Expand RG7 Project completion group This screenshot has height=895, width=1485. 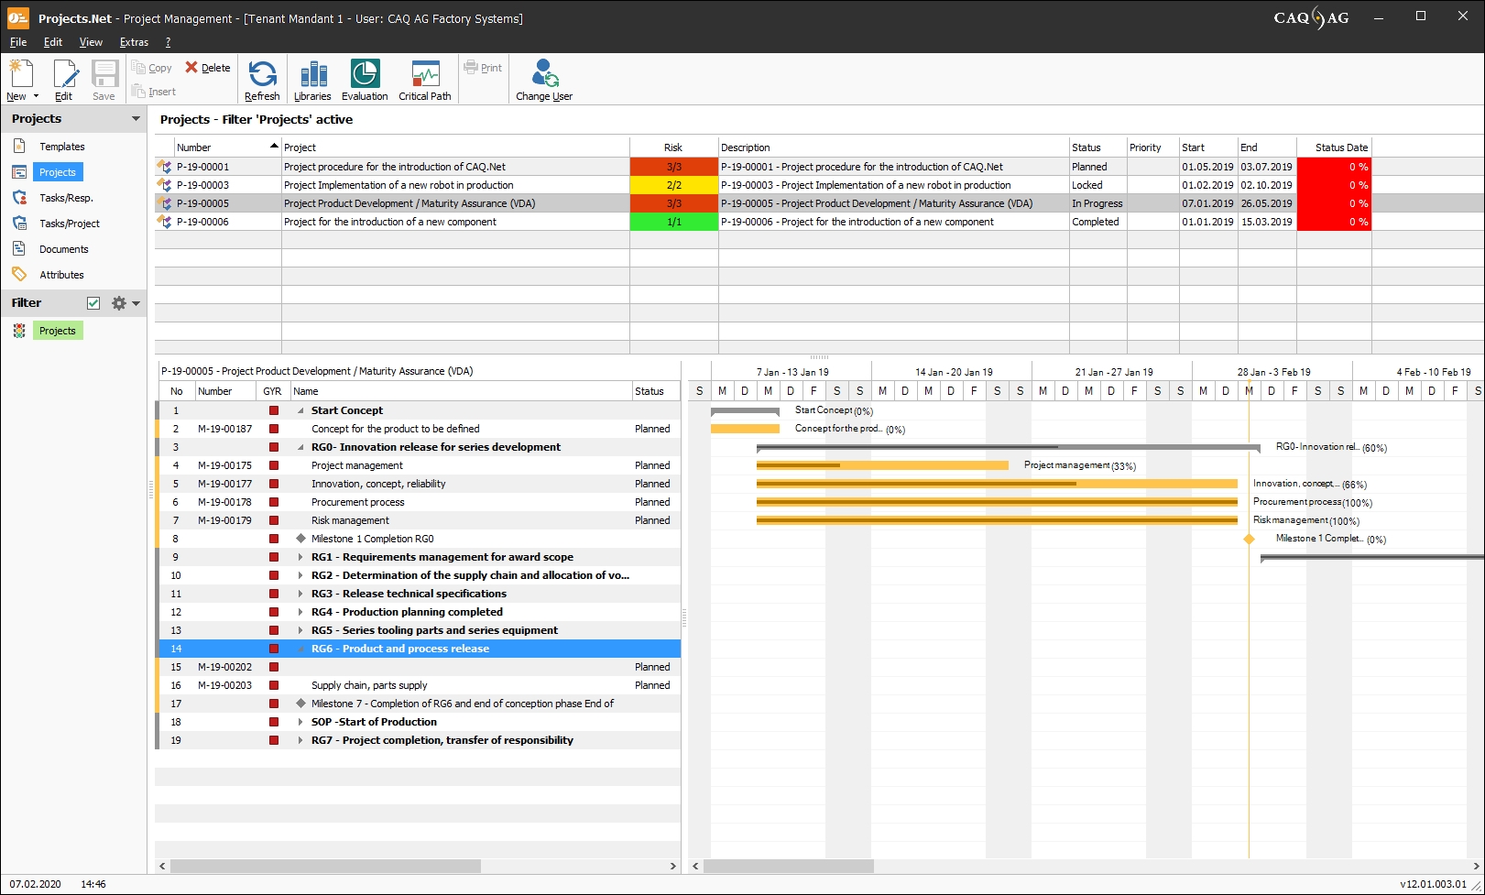tap(300, 740)
